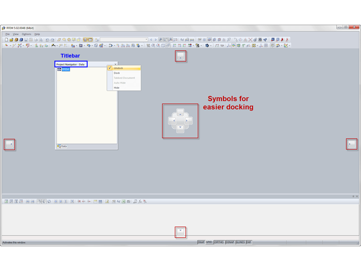Click the checked Undock entry in the context menu
Viewport: 361px width, 271px height.
tap(124, 68)
